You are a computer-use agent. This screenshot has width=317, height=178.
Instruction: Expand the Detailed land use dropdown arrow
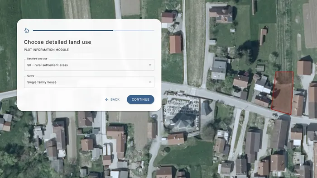150,65
